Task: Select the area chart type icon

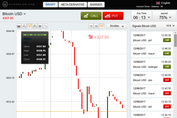Action: coord(19,26)
